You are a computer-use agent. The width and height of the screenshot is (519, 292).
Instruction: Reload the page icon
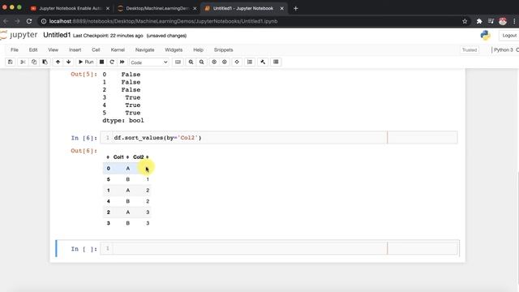coord(29,21)
